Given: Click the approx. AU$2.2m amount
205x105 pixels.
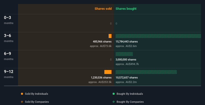Looking at the screenshot, I should [x=126, y=82].
